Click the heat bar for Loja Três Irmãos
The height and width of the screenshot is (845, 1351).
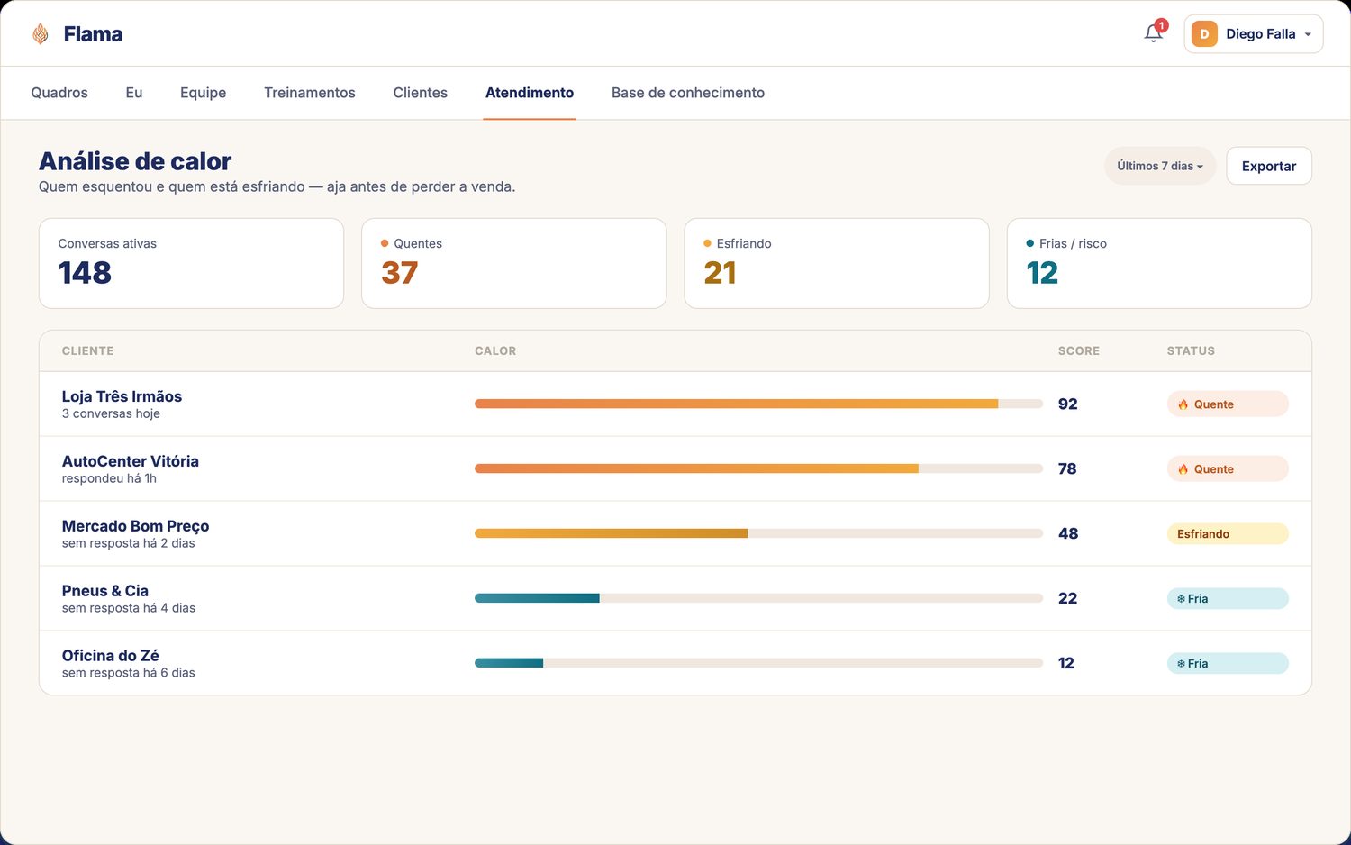tap(758, 404)
